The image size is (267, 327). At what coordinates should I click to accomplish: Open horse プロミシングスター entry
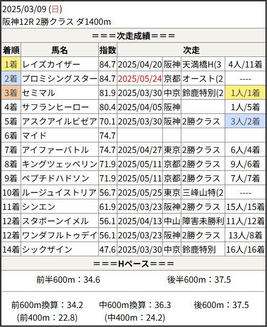pos(60,79)
